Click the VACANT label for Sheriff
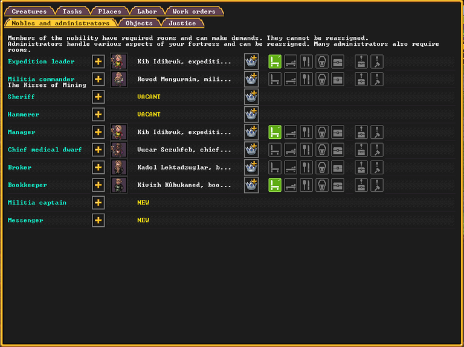Screen dimensions: 464x347 pyautogui.click(x=149, y=97)
